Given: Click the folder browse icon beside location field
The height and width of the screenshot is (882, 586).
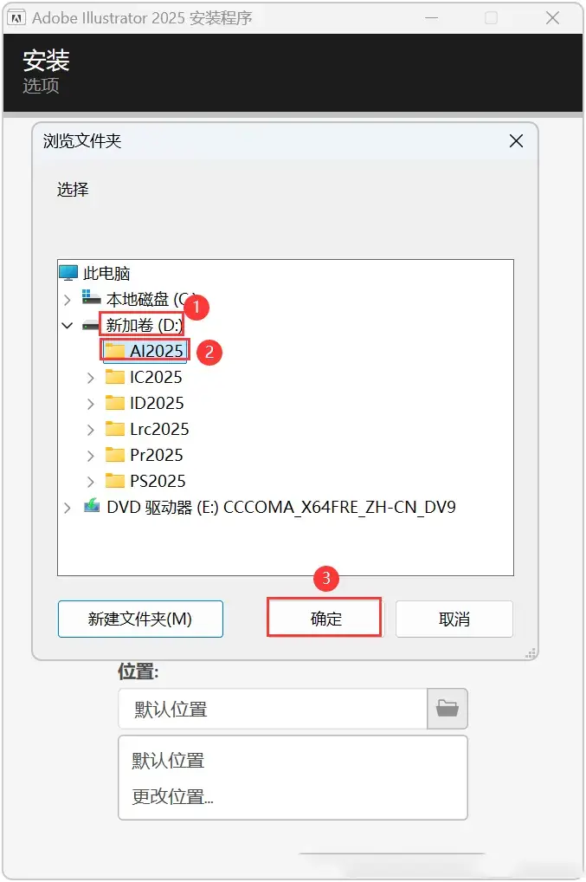Looking at the screenshot, I should click(x=448, y=708).
